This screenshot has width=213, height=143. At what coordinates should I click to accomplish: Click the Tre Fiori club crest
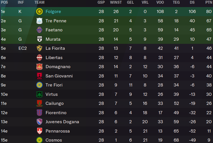[x=39, y=85]
